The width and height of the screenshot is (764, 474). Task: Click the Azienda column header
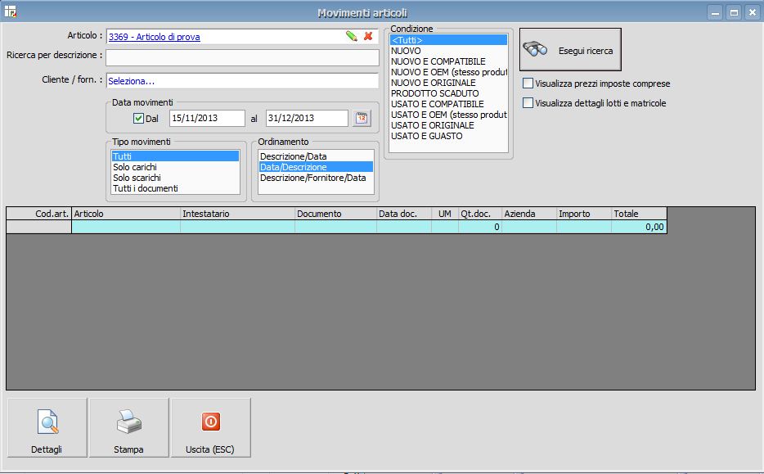(529, 214)
